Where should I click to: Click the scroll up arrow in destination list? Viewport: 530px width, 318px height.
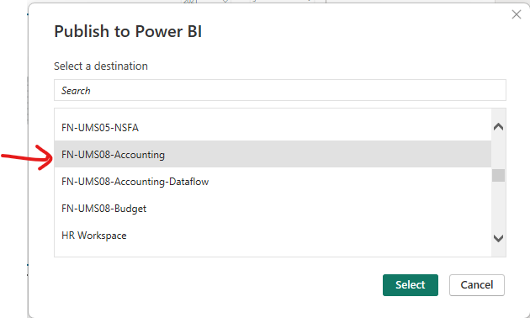pos(498,127)
